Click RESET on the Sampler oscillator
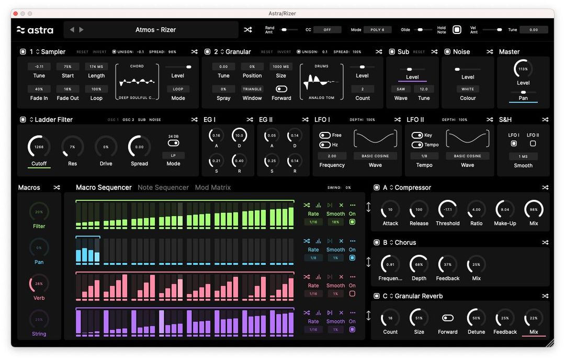 pos(83,51)
